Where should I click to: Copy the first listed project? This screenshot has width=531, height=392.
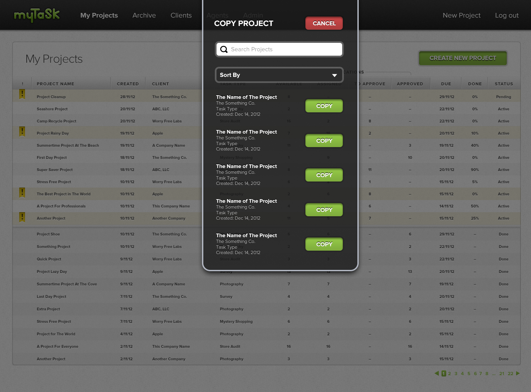(x=324, y=106)
